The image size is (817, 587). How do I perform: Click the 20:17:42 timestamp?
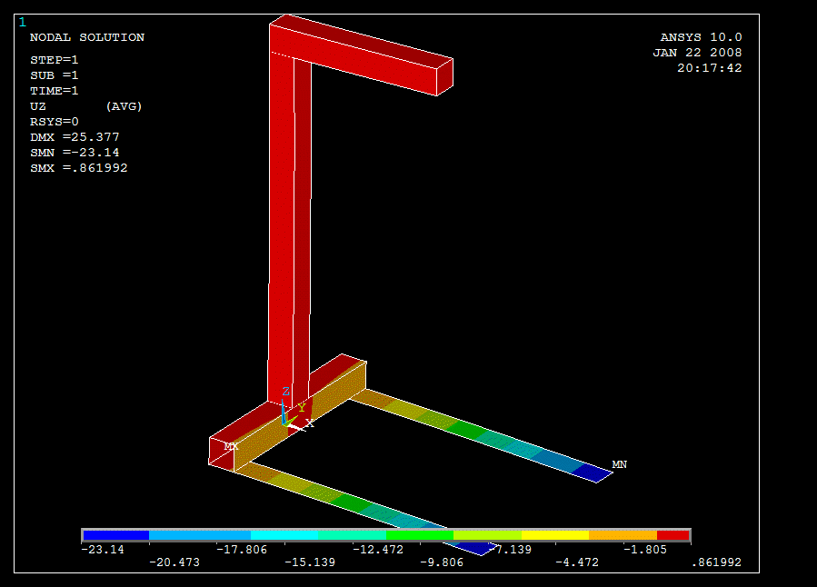coord(709,68)
